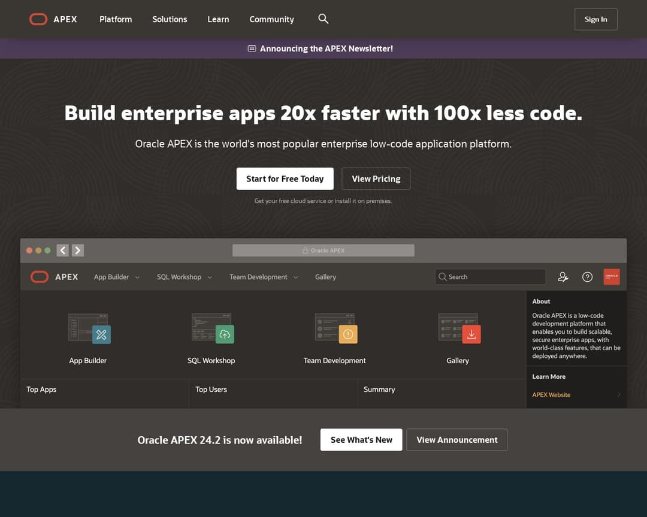Click the Oracle APEX logo in top navigation
The width and height of the screenshot is (647, 517).
pyautogui.click(x=53, y=19)
